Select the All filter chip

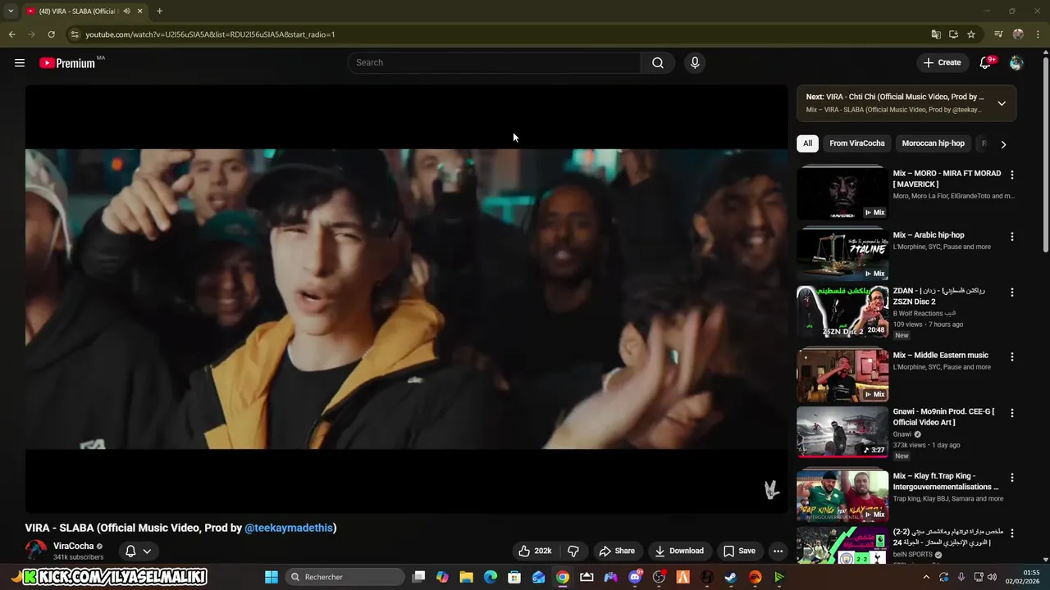click(807, 143)
